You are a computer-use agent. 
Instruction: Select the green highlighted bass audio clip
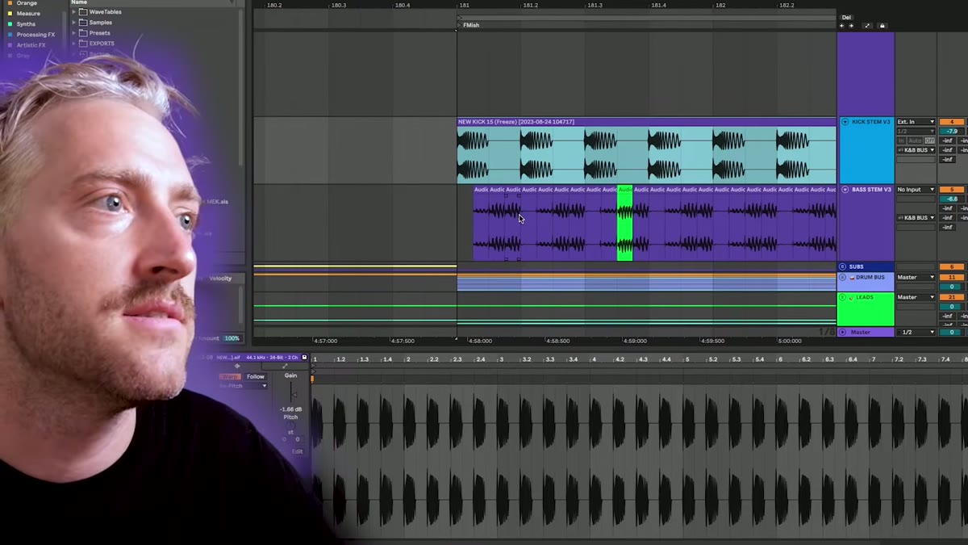[624, 224]
